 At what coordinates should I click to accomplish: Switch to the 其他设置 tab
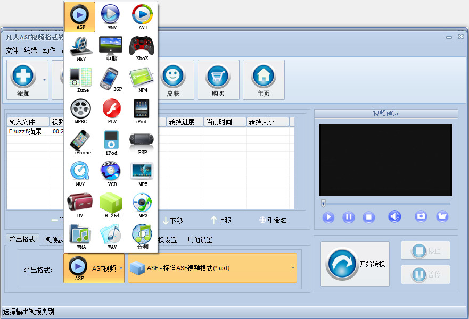[200, 240]
